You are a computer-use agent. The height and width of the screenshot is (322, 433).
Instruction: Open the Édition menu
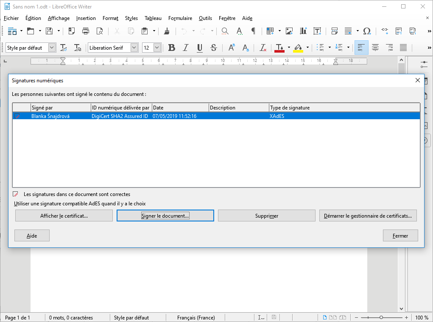(x=33, y=18)
